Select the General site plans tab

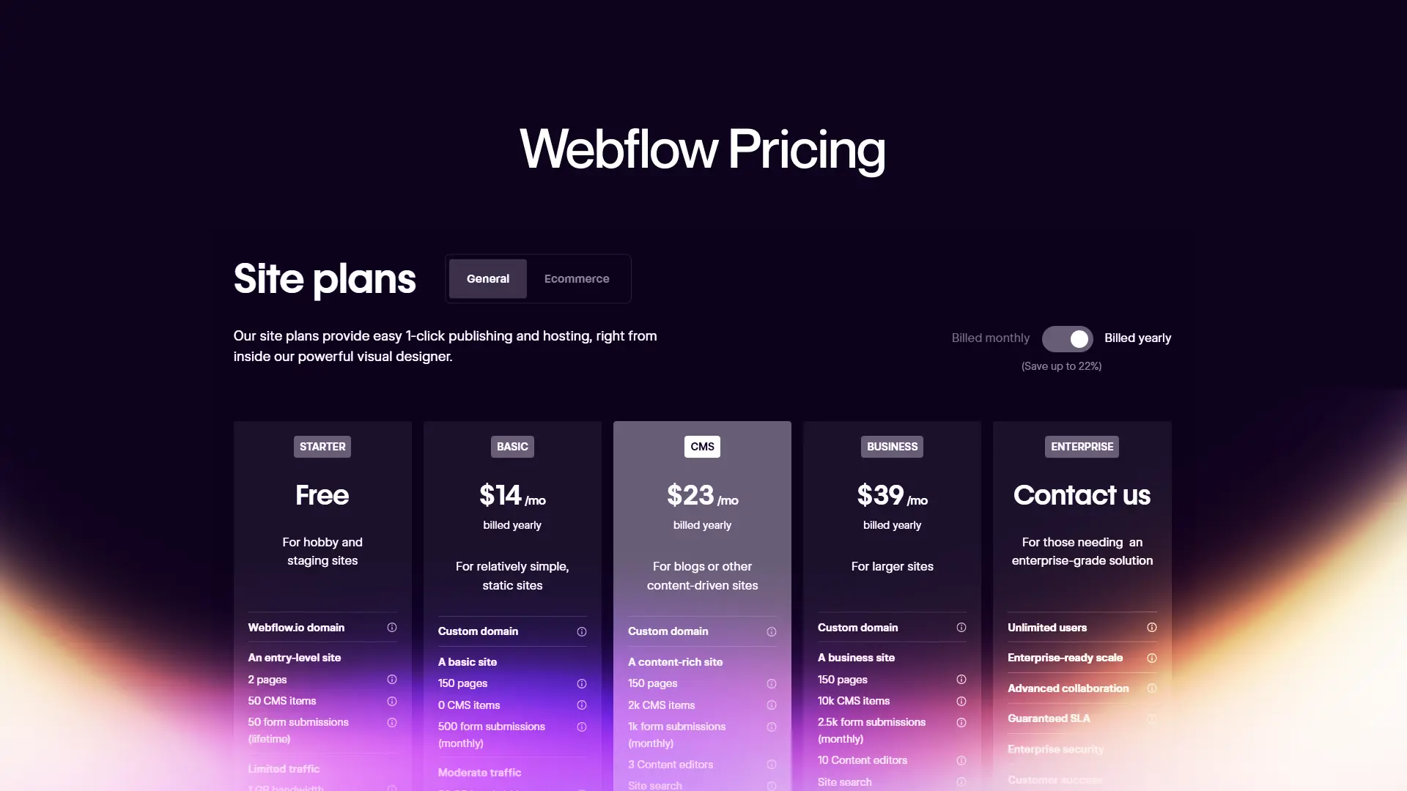487,278
